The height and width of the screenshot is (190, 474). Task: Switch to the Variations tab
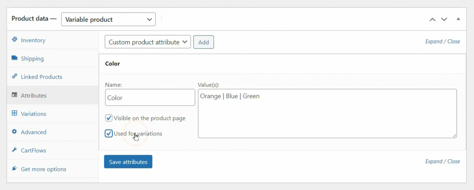(x=34, y=114)
